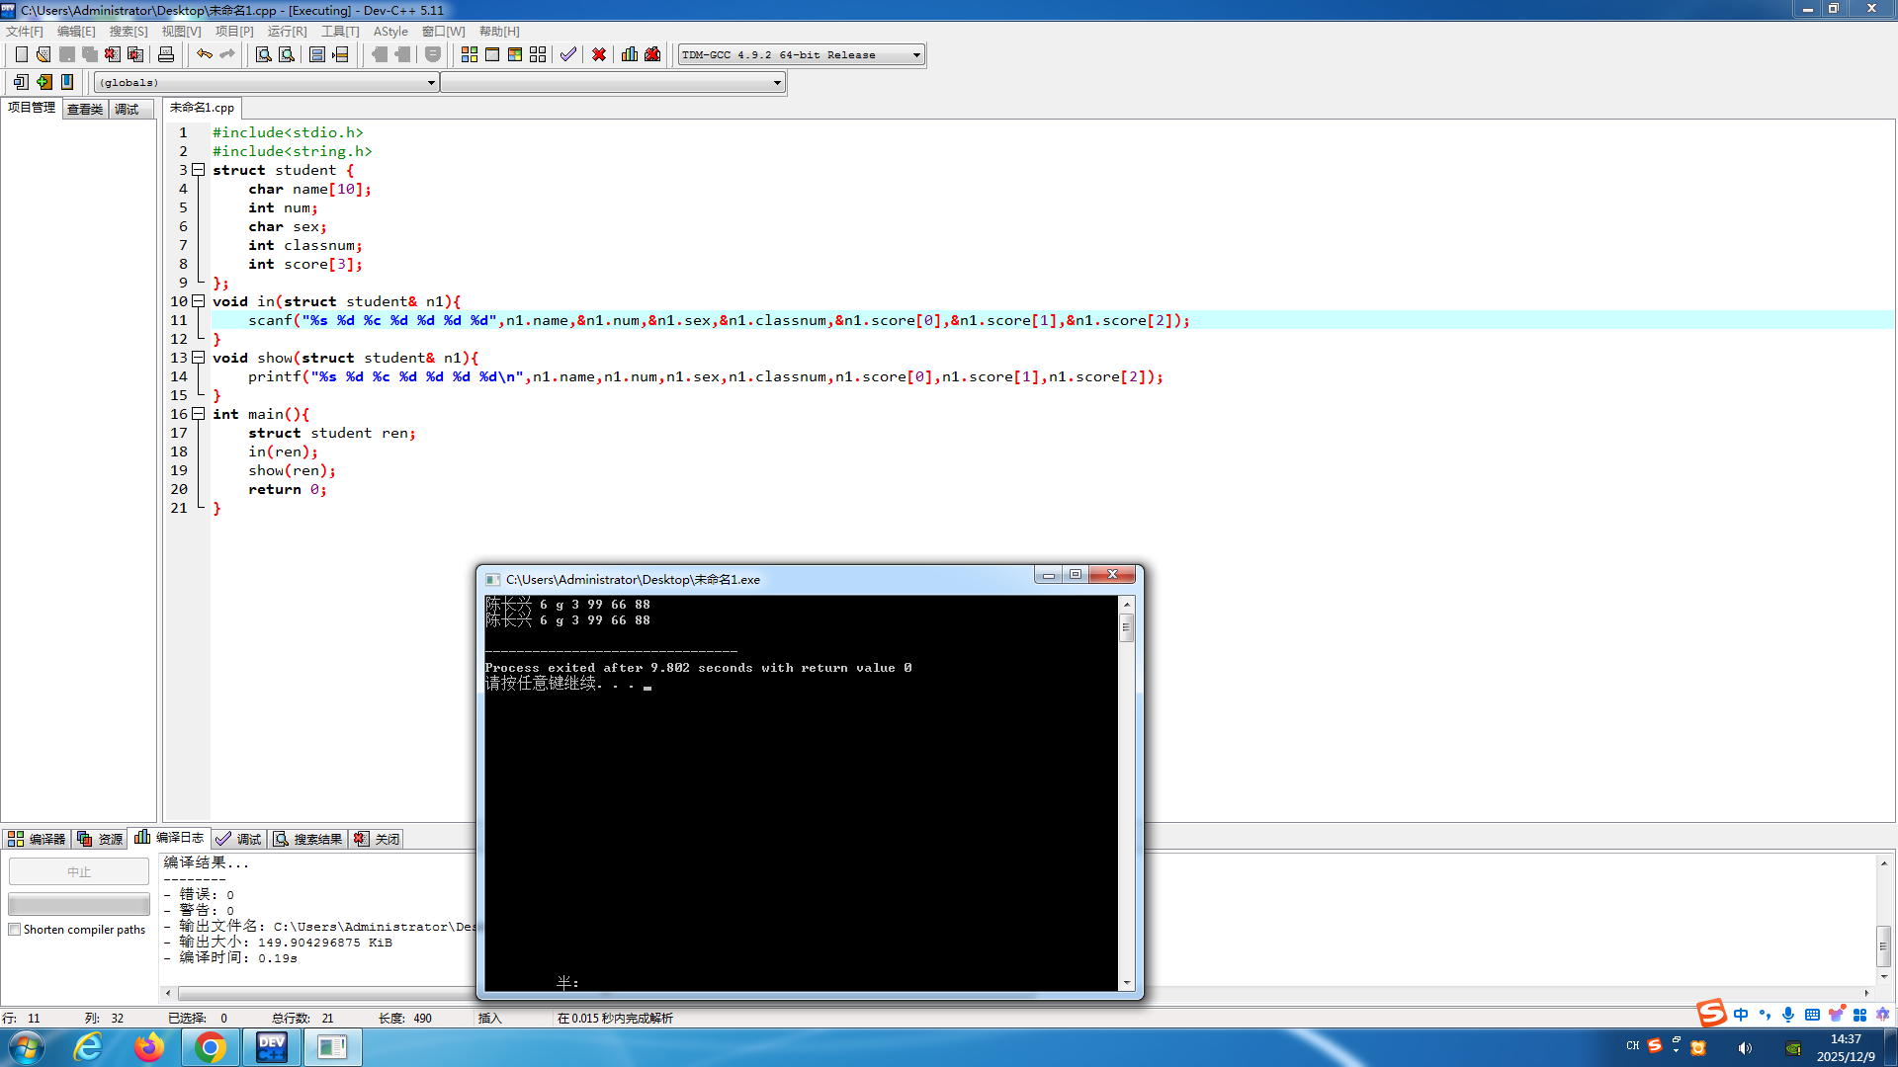Click the red X stop execution icon
The image size is (1898, 1067).
pyautogui.click(x=599, y=54)
